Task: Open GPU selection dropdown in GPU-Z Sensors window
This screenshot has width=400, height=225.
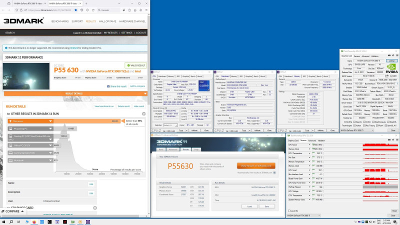Action: (x=303, y=215)
